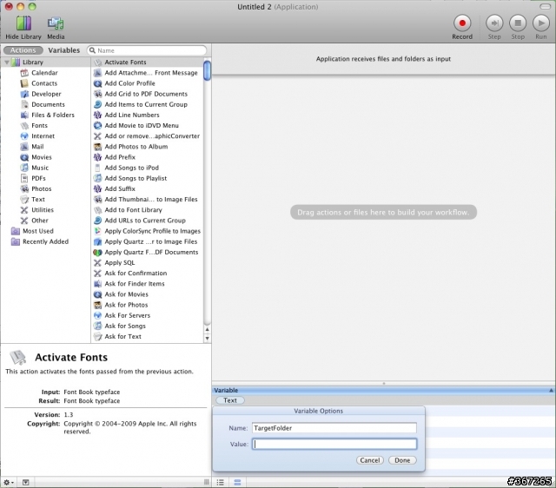Open the Recently Added smart folder
This screenshot has width=556, height=488.
[x=45, y=241]
